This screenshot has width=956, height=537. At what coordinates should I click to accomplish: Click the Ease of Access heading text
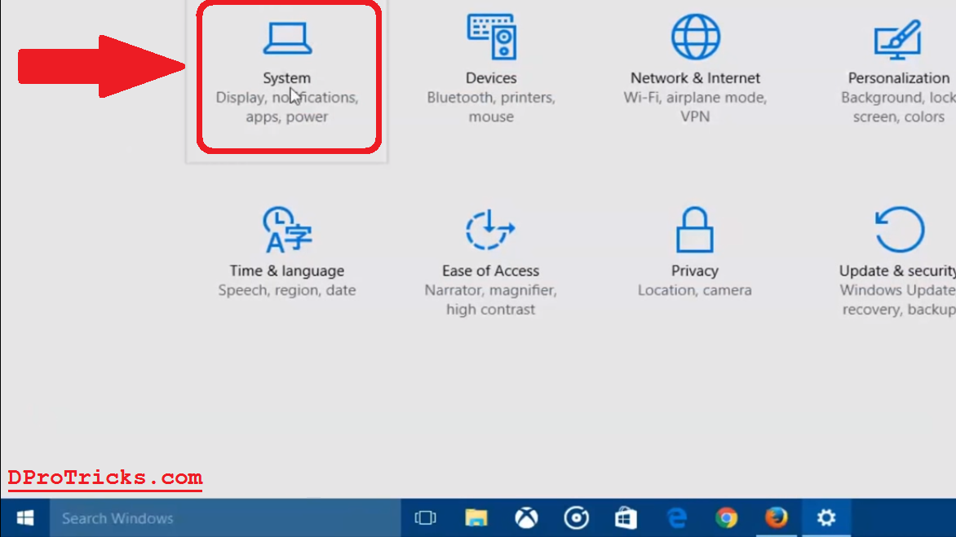click(x=491, y=271)
